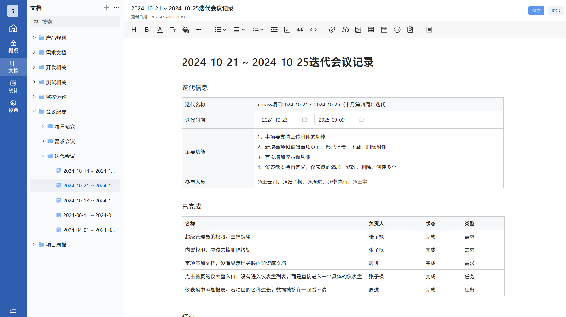This screenshot has width=566, height=317.
Task: Click the Heading format icon
Action: pos(134,30)
